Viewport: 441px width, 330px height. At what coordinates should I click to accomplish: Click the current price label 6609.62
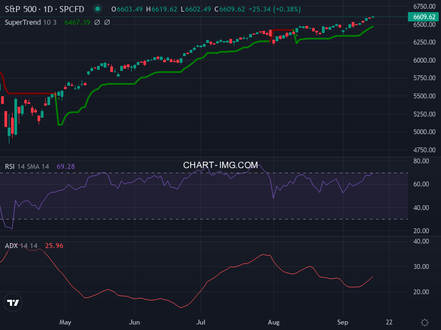424,17
